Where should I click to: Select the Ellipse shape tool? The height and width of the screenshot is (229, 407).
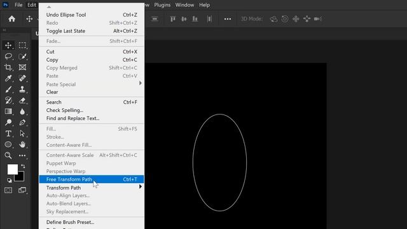point(8,144)
